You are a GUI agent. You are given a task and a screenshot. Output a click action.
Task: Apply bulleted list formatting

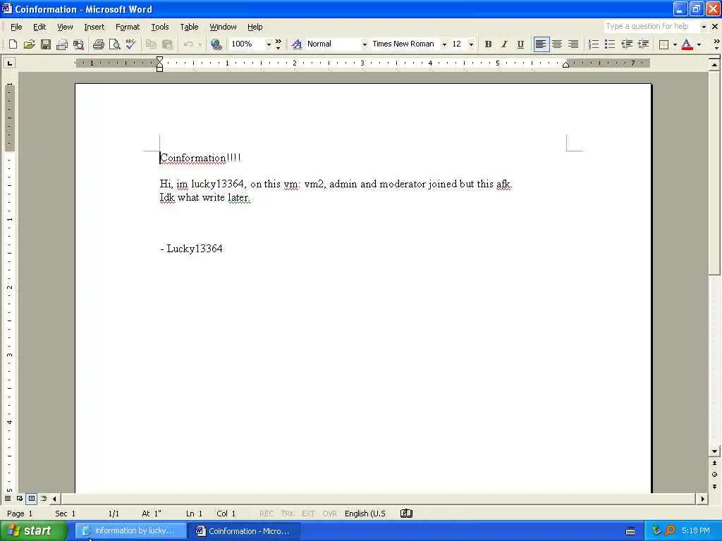[610, 44]
